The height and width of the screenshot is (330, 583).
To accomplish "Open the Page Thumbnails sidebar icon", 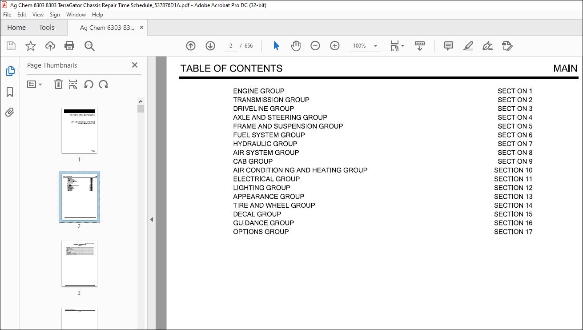I will point(10,71).
